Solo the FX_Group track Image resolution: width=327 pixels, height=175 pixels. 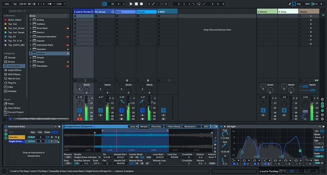pos(100,115)
